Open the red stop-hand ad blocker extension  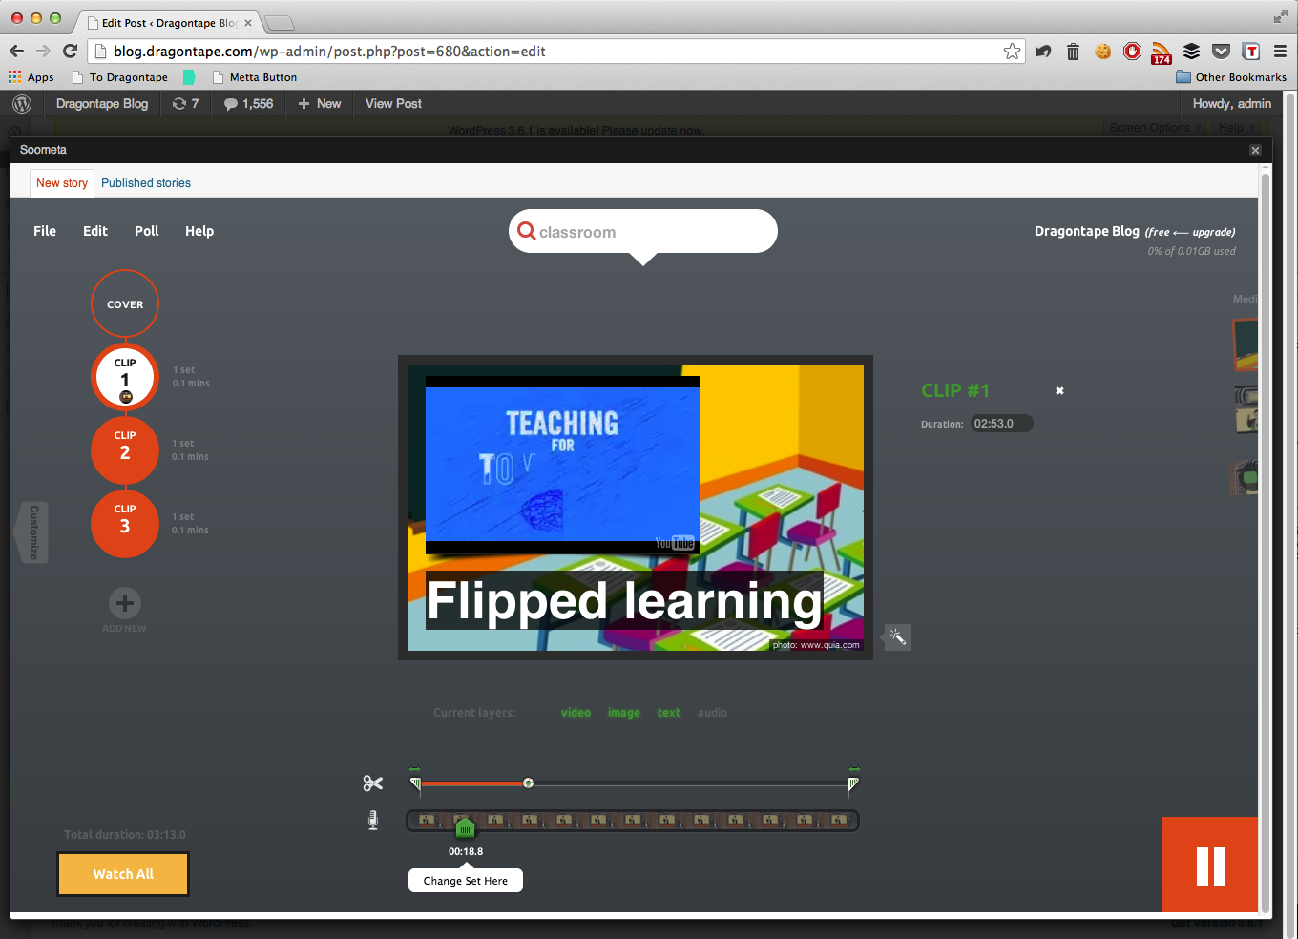1132,52
